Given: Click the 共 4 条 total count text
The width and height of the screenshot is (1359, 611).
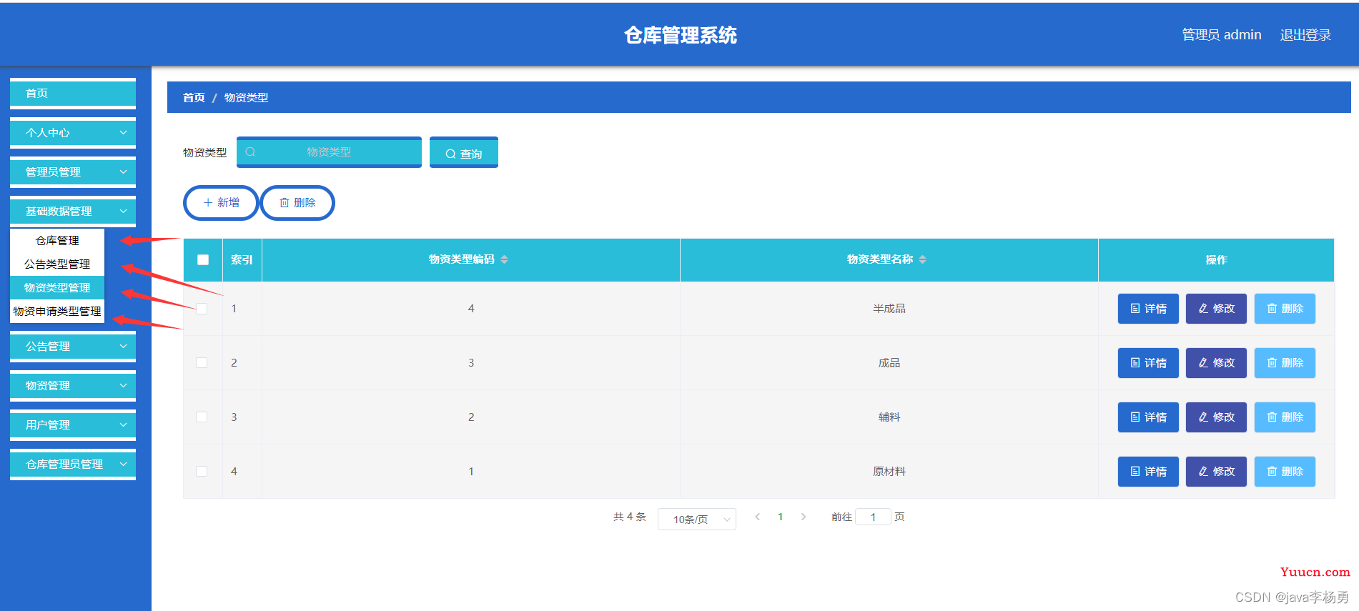Looking at the screenshot, I should click(629, 517).
